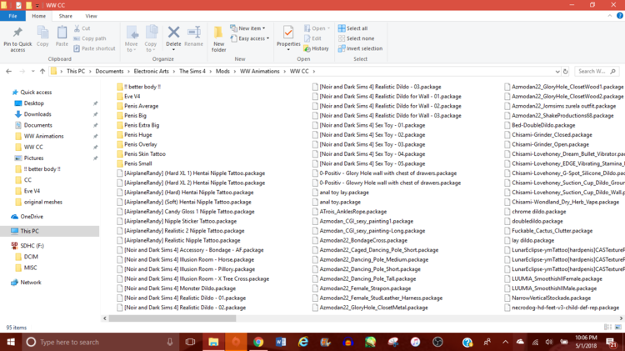Open file History from ribbon
This screenshot has height=351, width=625.
(x=316, y=48)
